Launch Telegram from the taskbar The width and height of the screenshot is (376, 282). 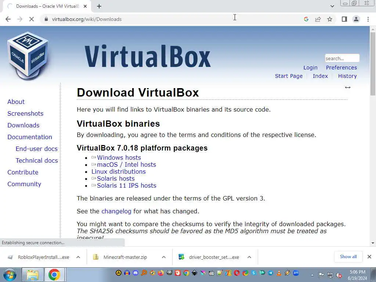(x=271, y=273)
